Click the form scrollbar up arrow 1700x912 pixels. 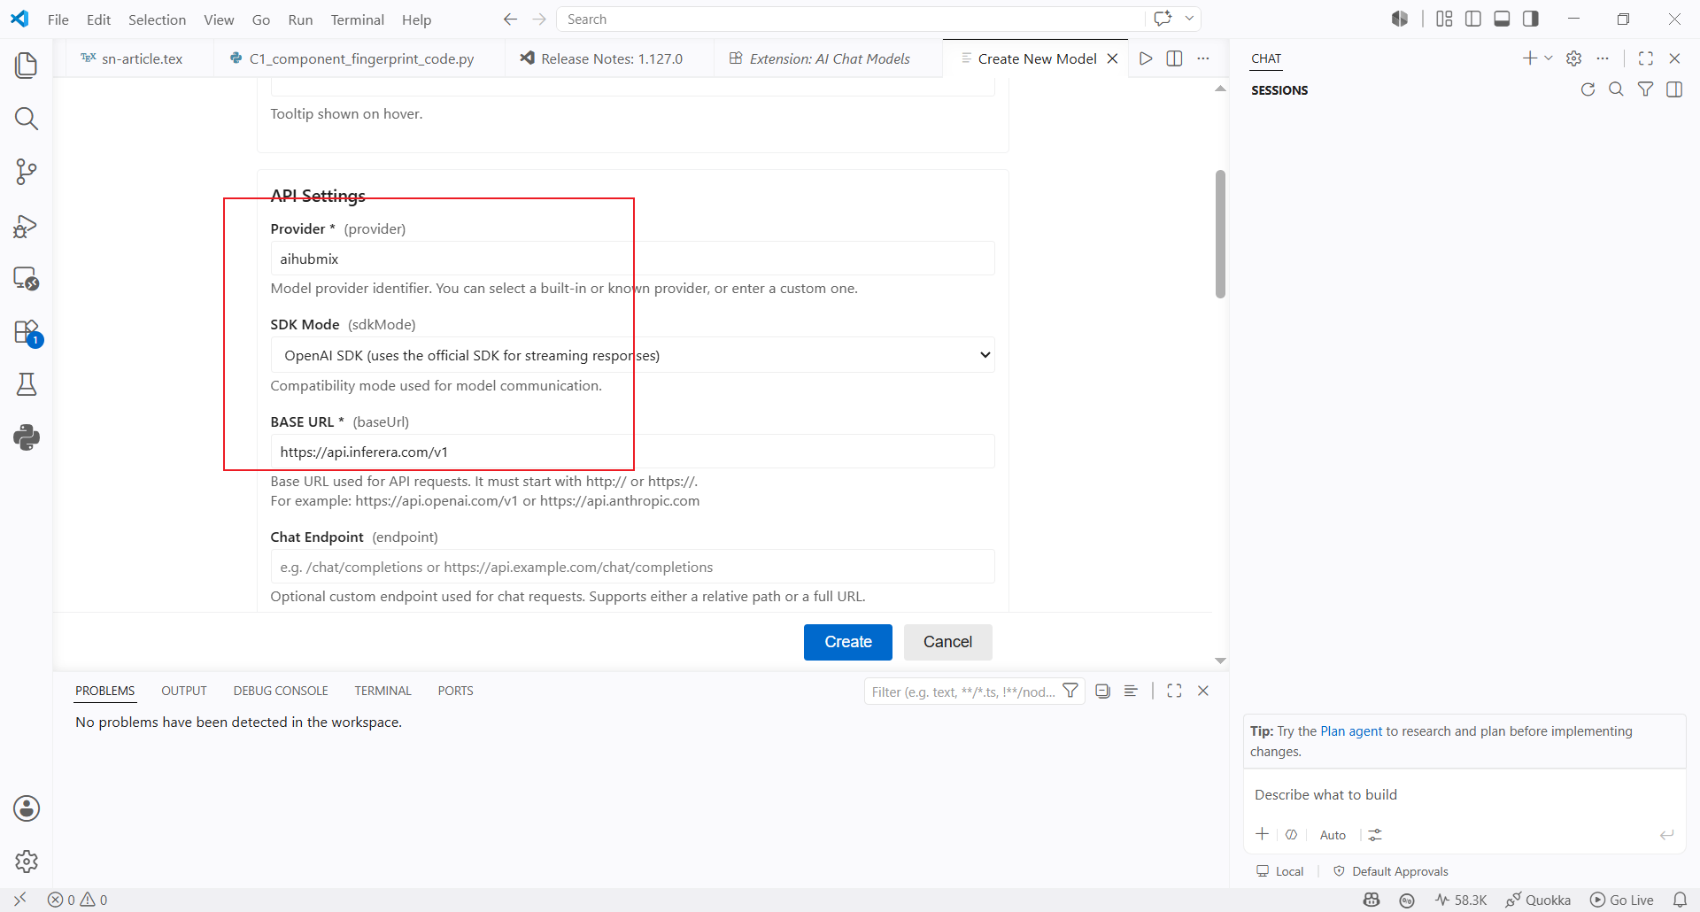[1220, 89]
